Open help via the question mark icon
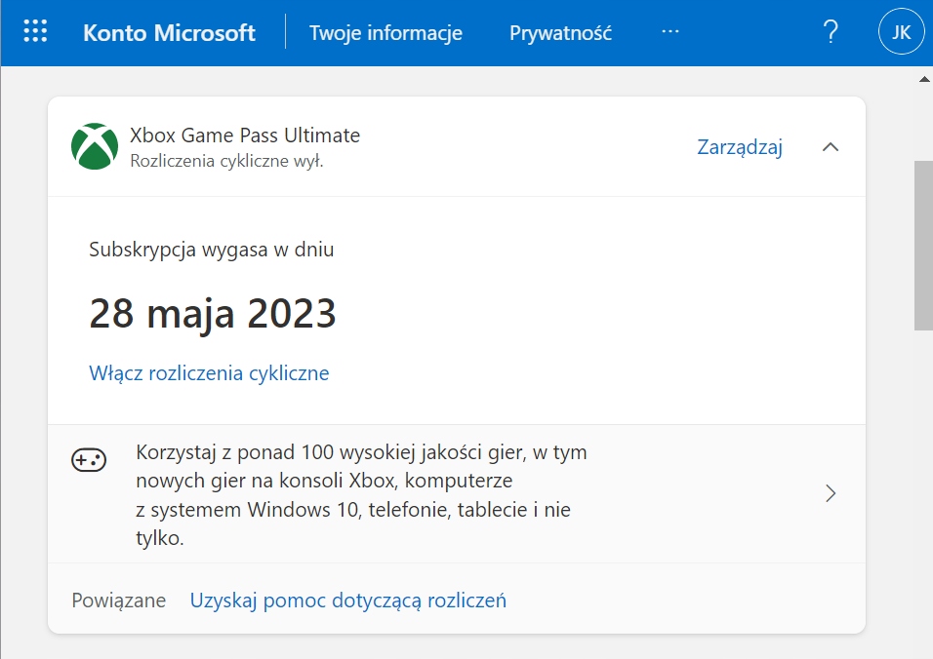 pos(831,31)
